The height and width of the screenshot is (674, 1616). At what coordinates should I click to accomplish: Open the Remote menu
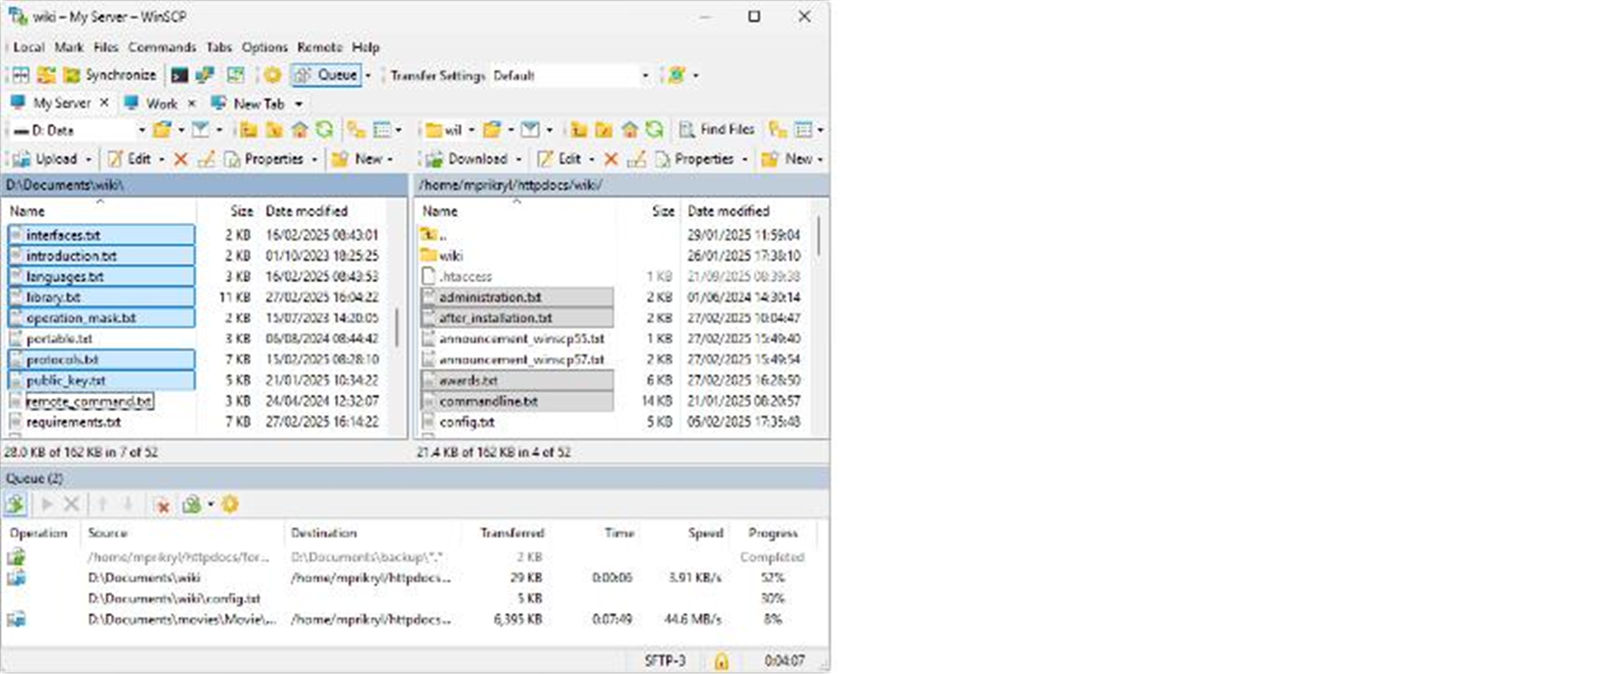[319, 47]
